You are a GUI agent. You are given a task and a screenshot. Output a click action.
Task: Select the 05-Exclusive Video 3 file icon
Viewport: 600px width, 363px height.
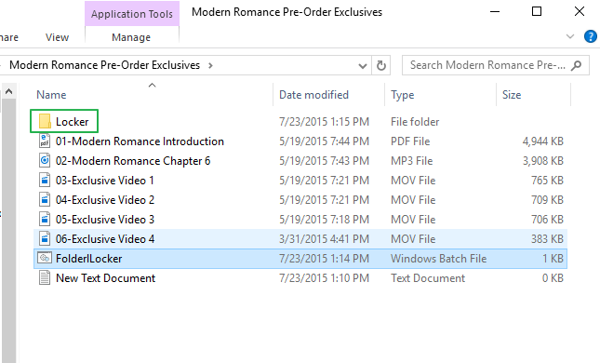(45, 219)
